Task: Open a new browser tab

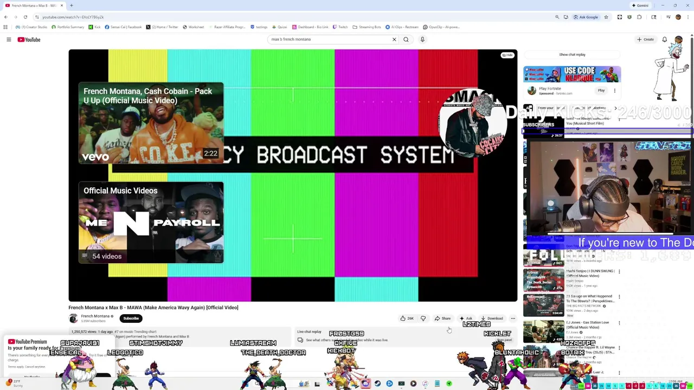Action: click(x=72, y=5)
